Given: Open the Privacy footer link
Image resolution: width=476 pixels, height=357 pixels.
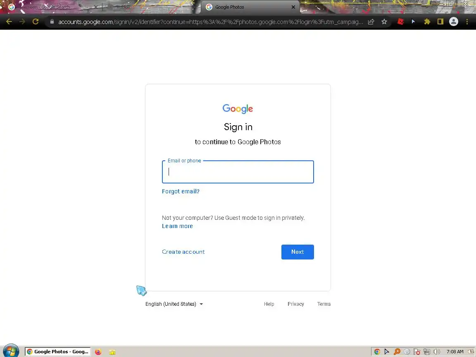Looking at the screenshot, I should pyautogui.click(x=296, y=304).
